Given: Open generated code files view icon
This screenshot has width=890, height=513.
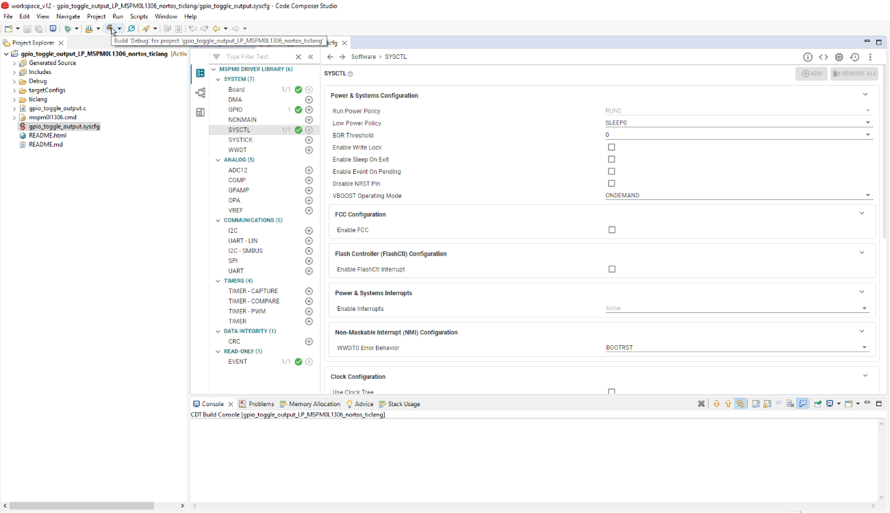Looking at the screenshot, I should tap(824, 57).
